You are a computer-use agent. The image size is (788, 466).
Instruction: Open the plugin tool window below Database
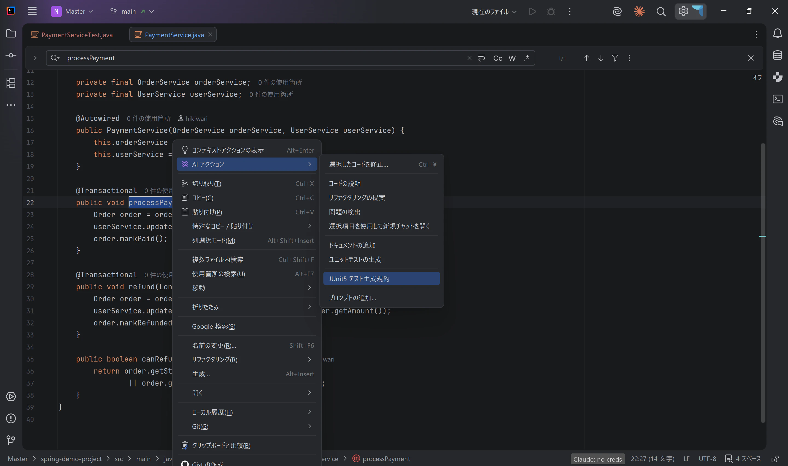click(777, 77)
